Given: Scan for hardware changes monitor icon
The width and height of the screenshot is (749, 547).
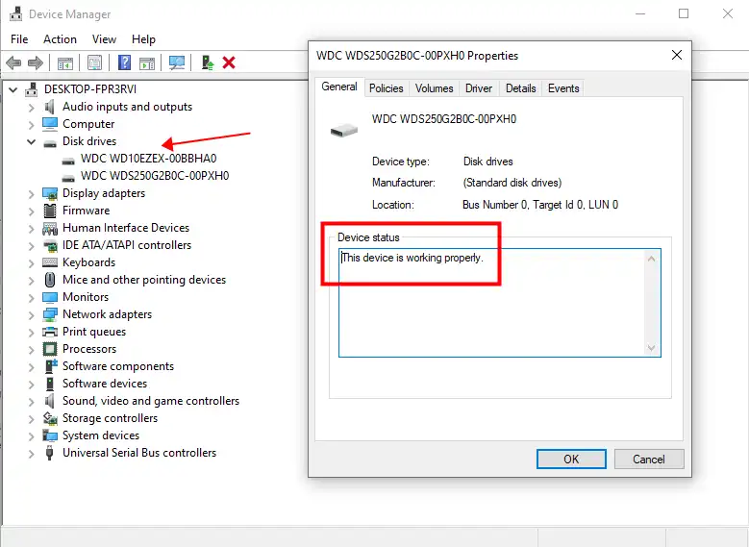Looking at the screenshot, I should [x=177, y=62].
